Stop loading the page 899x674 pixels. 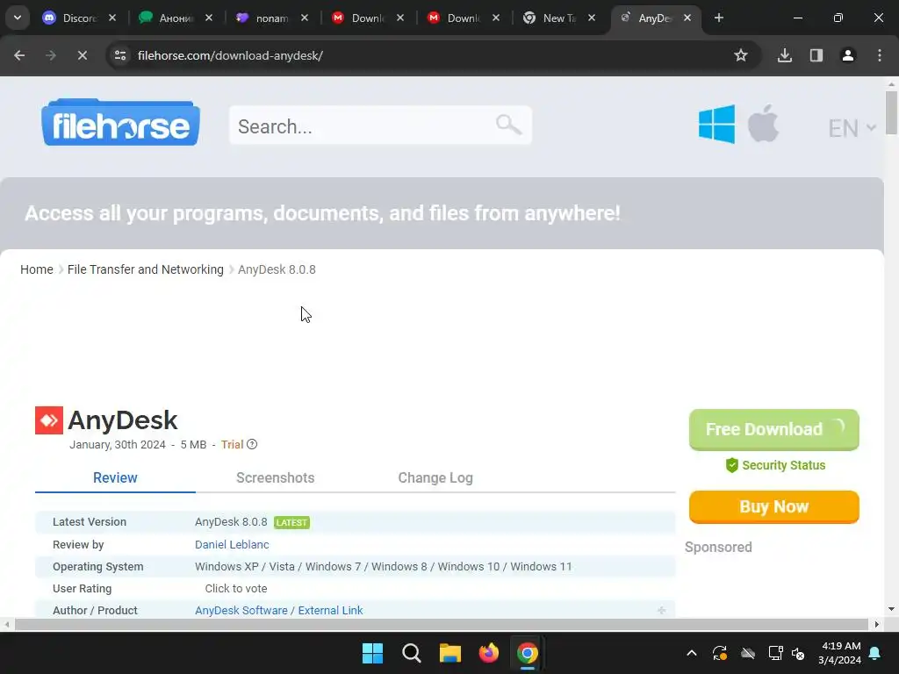click(82, 55)
